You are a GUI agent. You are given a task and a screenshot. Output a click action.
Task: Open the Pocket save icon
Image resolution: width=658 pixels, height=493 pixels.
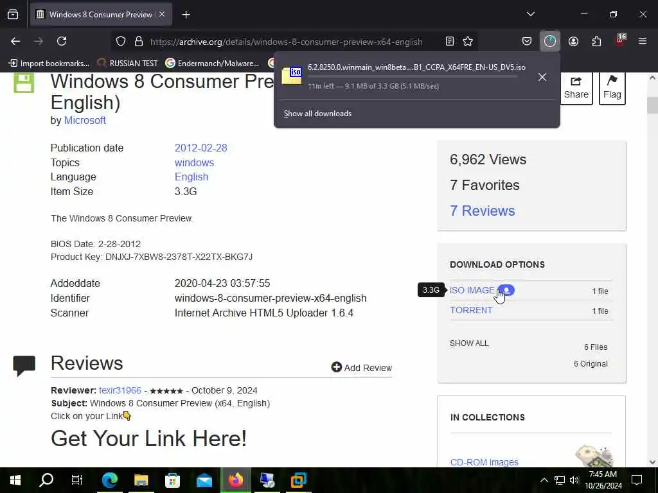coord(527,41)
